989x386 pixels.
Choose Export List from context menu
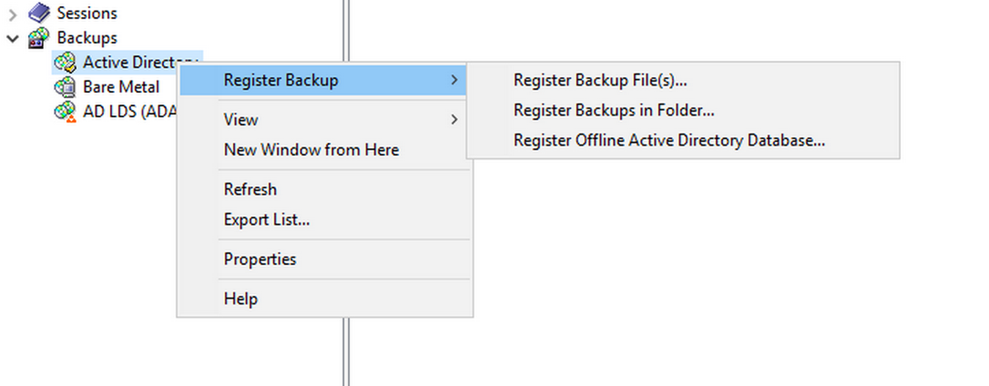(267, 220)
